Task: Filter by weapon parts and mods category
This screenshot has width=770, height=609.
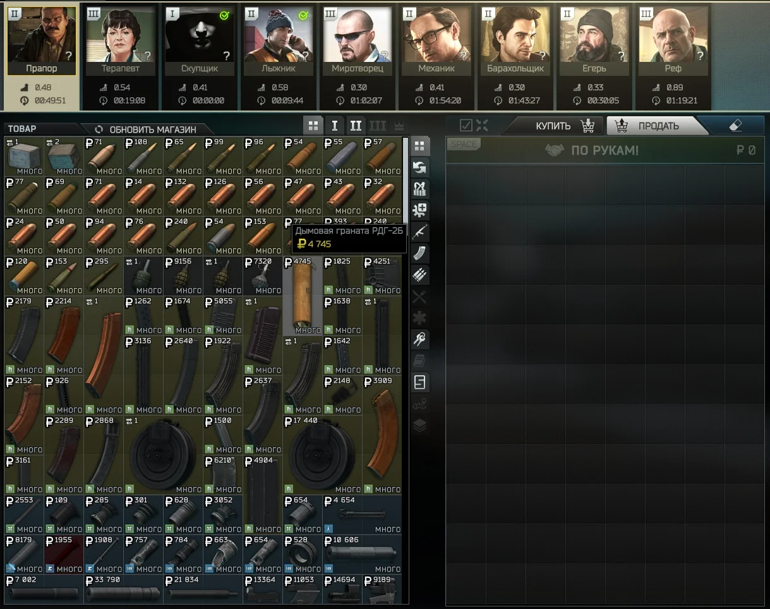Action: (x=419, y=210)
